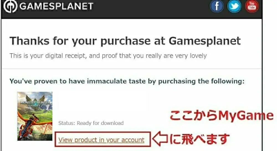Screen dimensions: 277x151
Task: Open the Facebook social icon
Action: [217, 6]
